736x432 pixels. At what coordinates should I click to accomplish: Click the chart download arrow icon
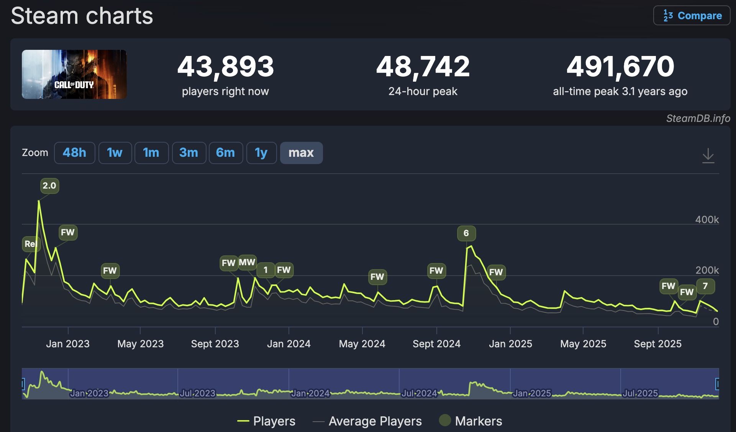(x=708, y=155)
